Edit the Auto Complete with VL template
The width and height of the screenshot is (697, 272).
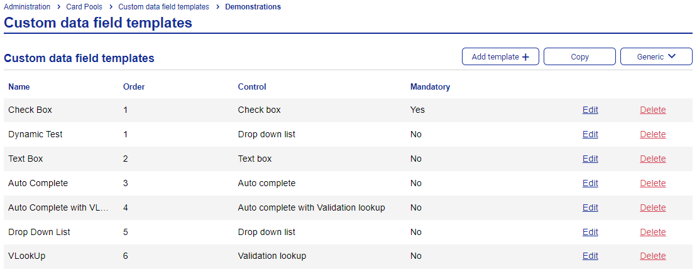pos(590,207)
